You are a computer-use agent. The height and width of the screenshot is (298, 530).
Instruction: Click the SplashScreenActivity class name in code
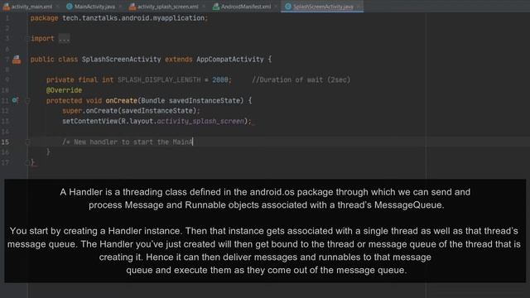(x=122, y=60)
